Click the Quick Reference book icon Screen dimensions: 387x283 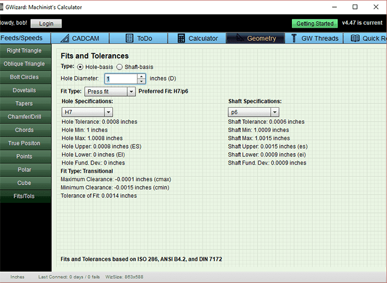pos(355,38)
